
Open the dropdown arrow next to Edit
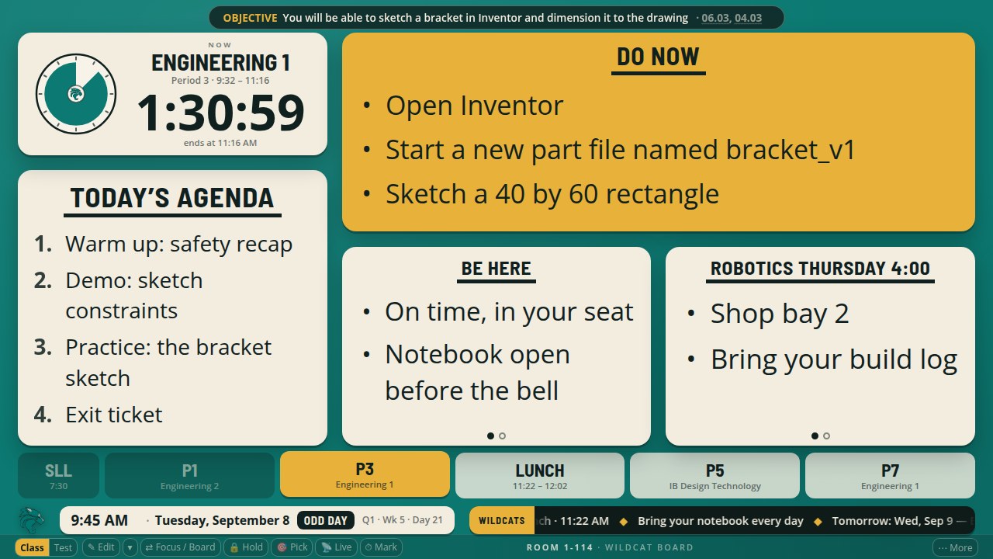click(x=130, y=547)
